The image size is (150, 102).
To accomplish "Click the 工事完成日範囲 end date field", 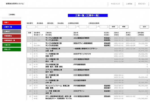I will (104, 27).
